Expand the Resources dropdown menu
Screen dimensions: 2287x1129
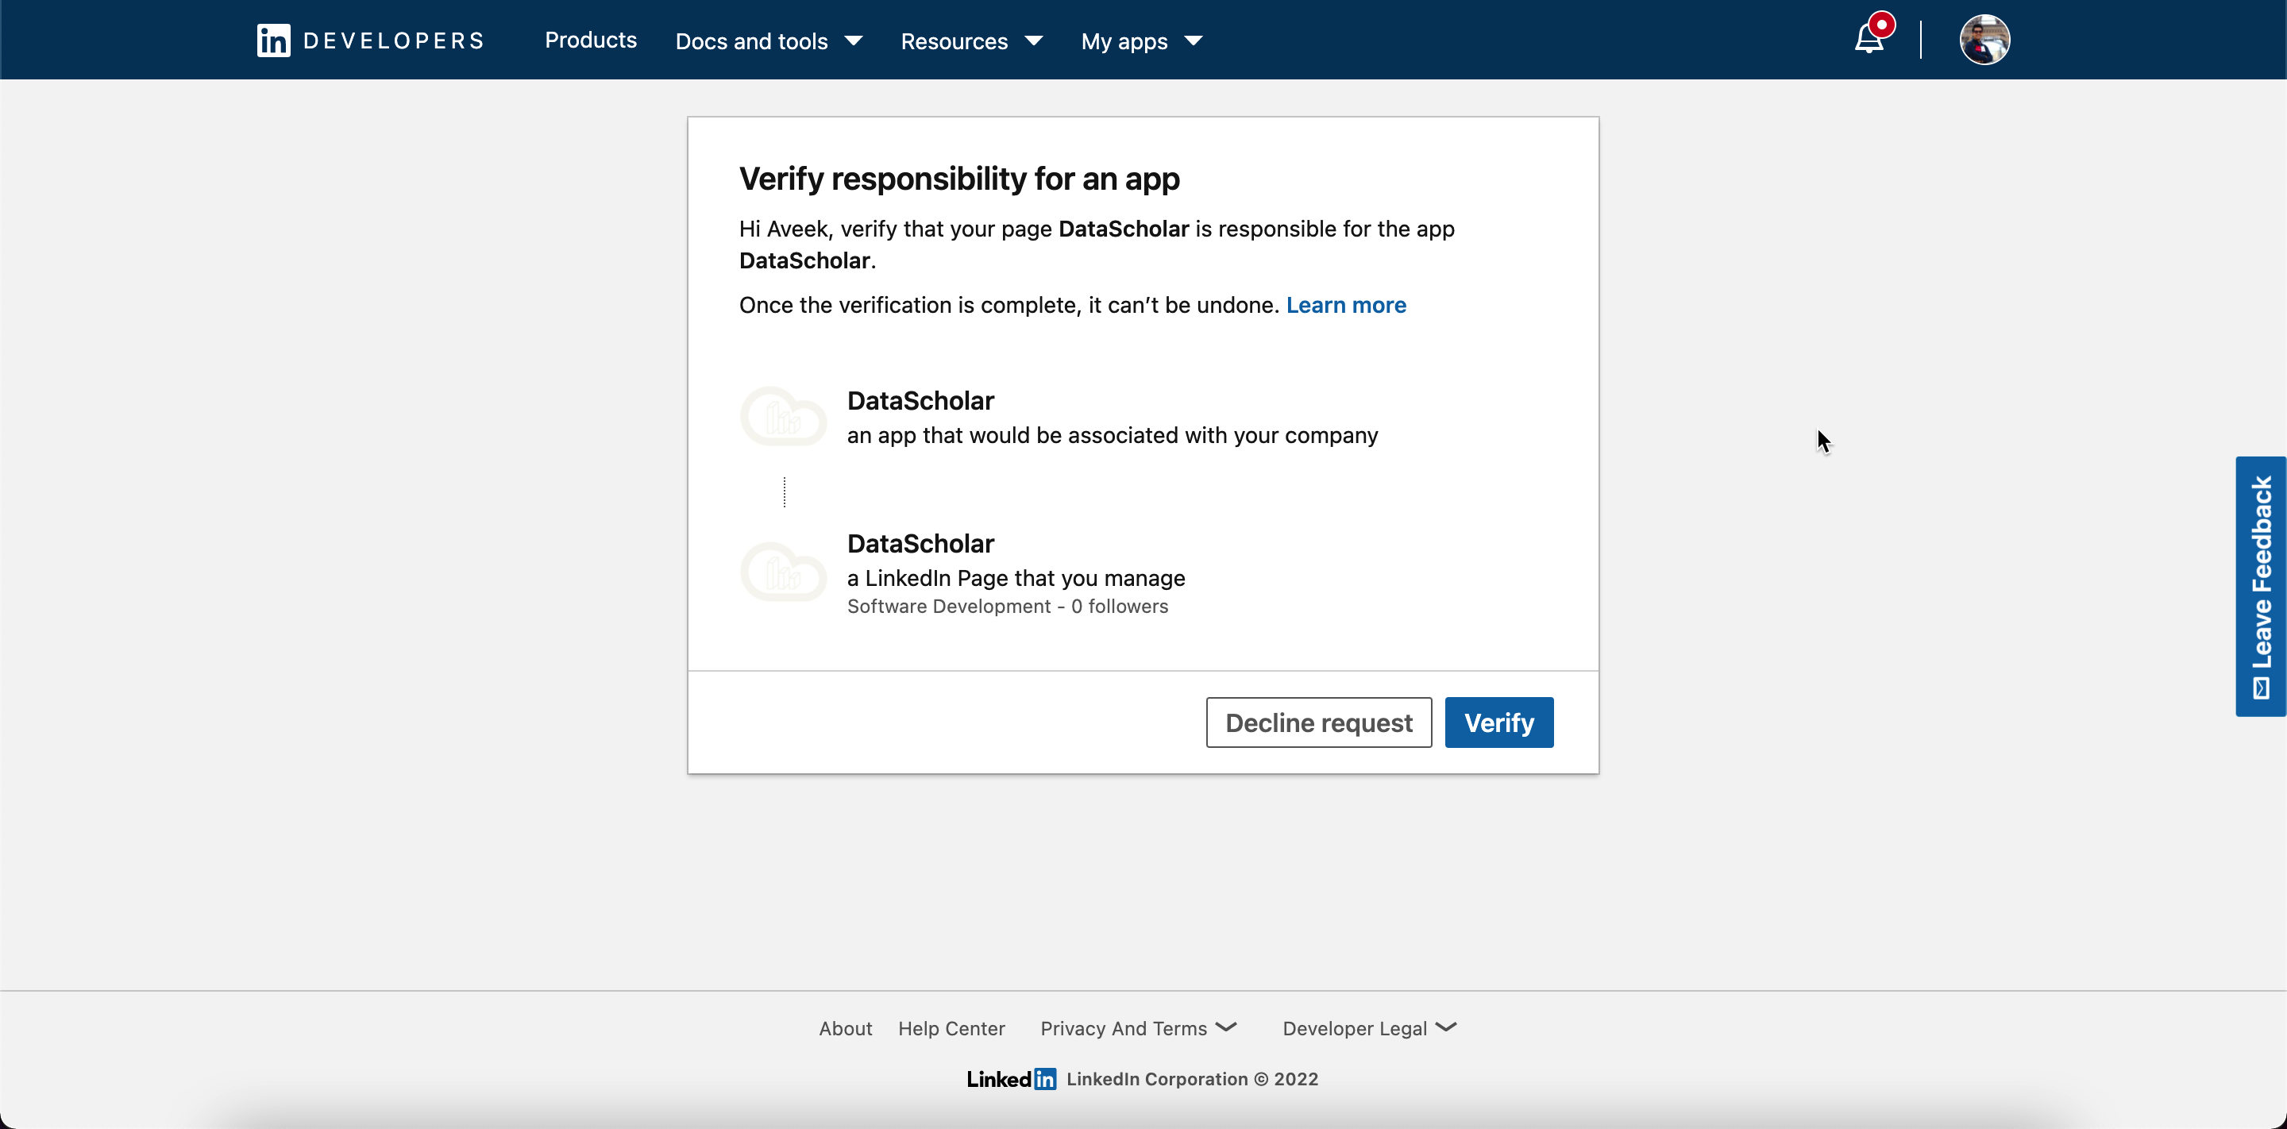tap(971, 40)
